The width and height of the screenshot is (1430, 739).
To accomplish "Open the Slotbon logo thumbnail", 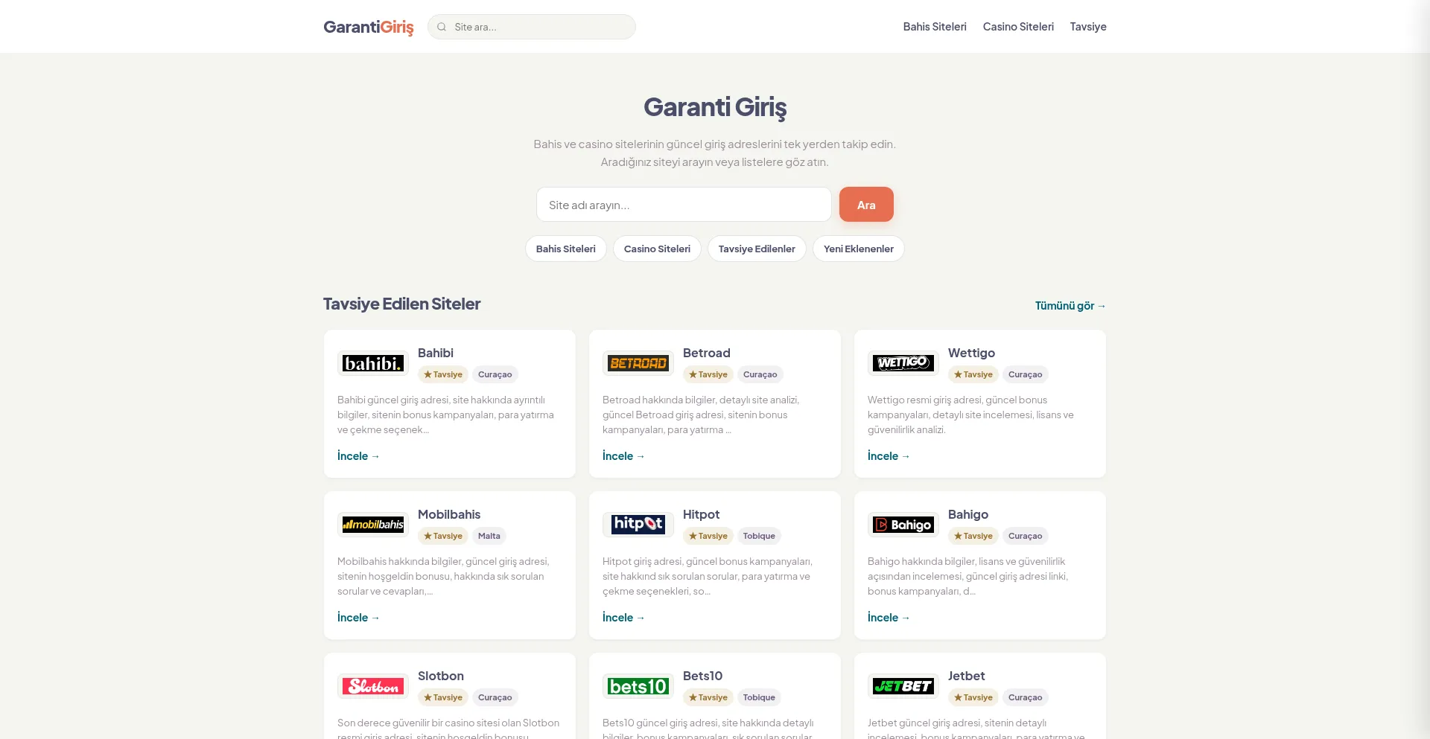I will (x=373, y=686).
